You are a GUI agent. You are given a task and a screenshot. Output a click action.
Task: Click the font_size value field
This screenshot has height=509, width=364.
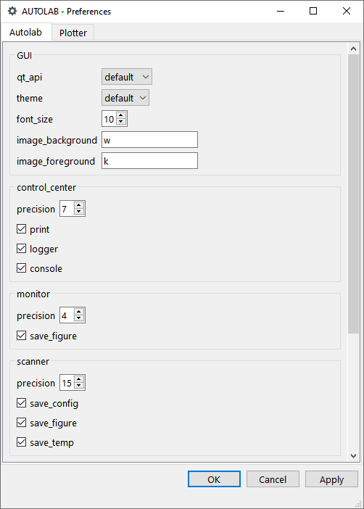pos(109,119)
